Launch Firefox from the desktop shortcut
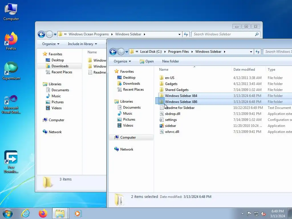The image size is (292, 219). click(x=11, y=41)
